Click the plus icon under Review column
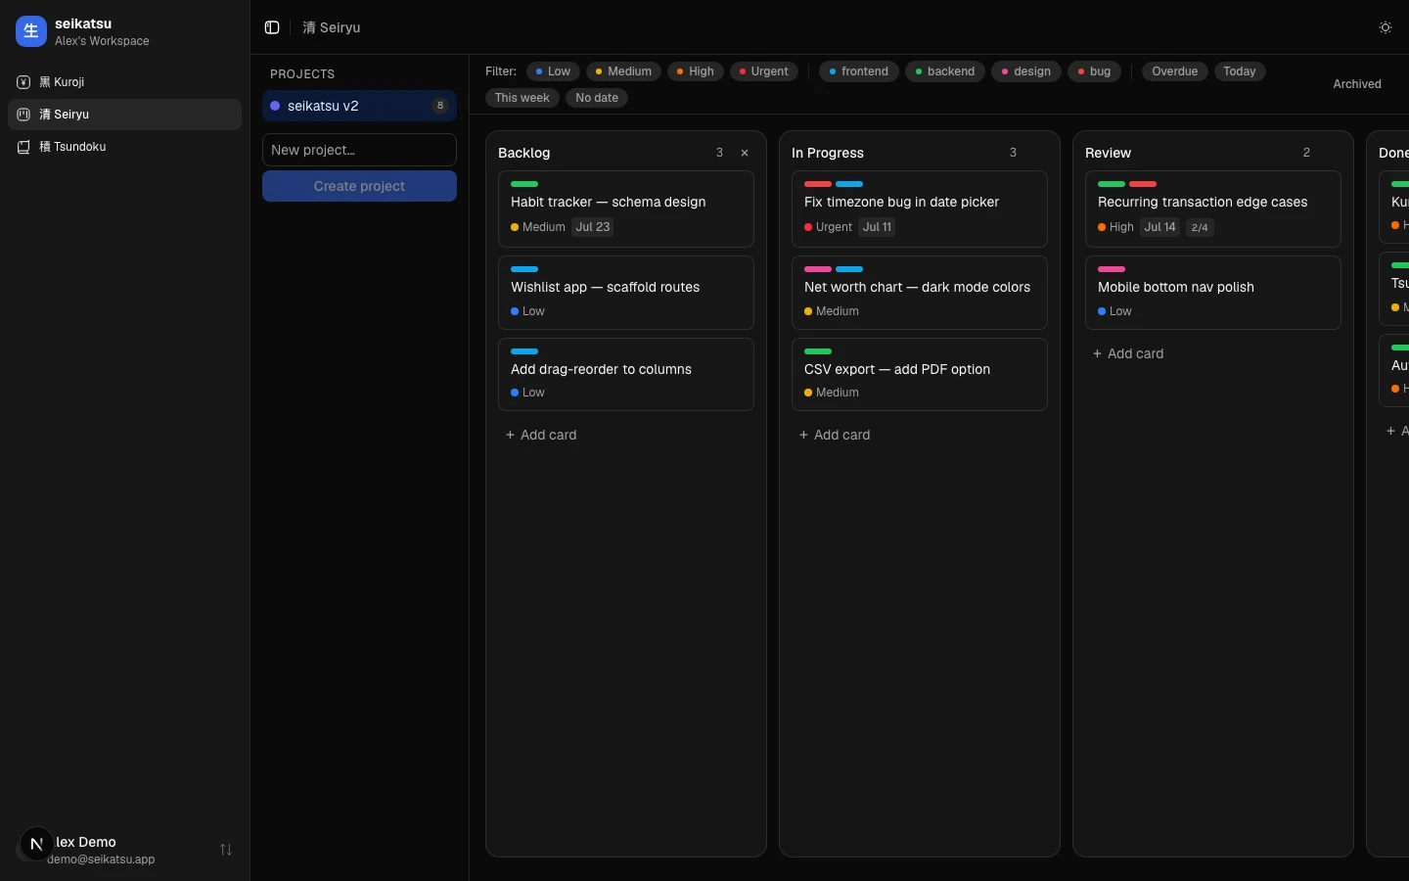This screenshot has width=1409, height=881. [x=1097, y=353]
